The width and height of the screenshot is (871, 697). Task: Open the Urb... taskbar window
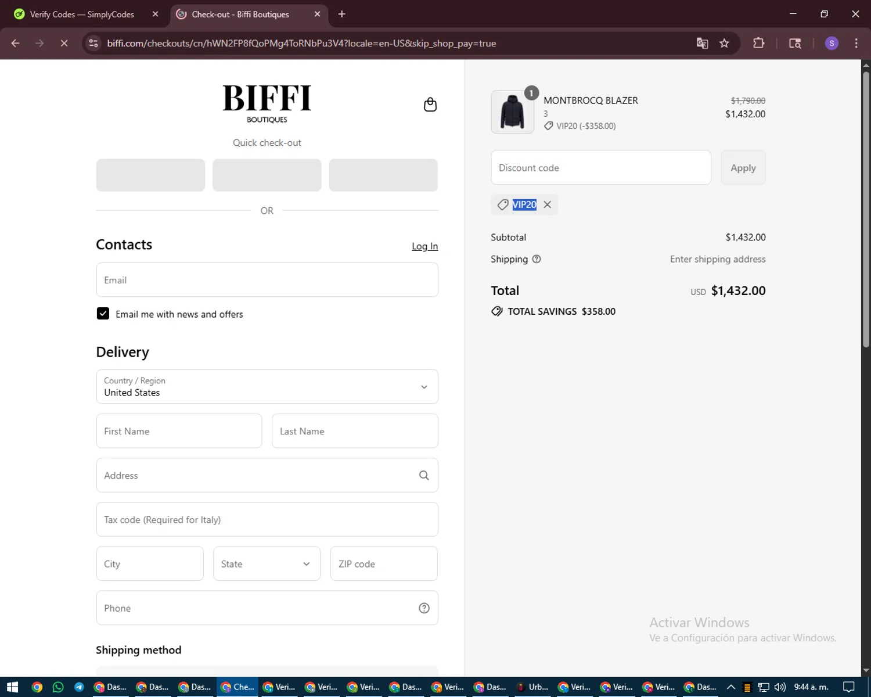(x=532, y=687)
